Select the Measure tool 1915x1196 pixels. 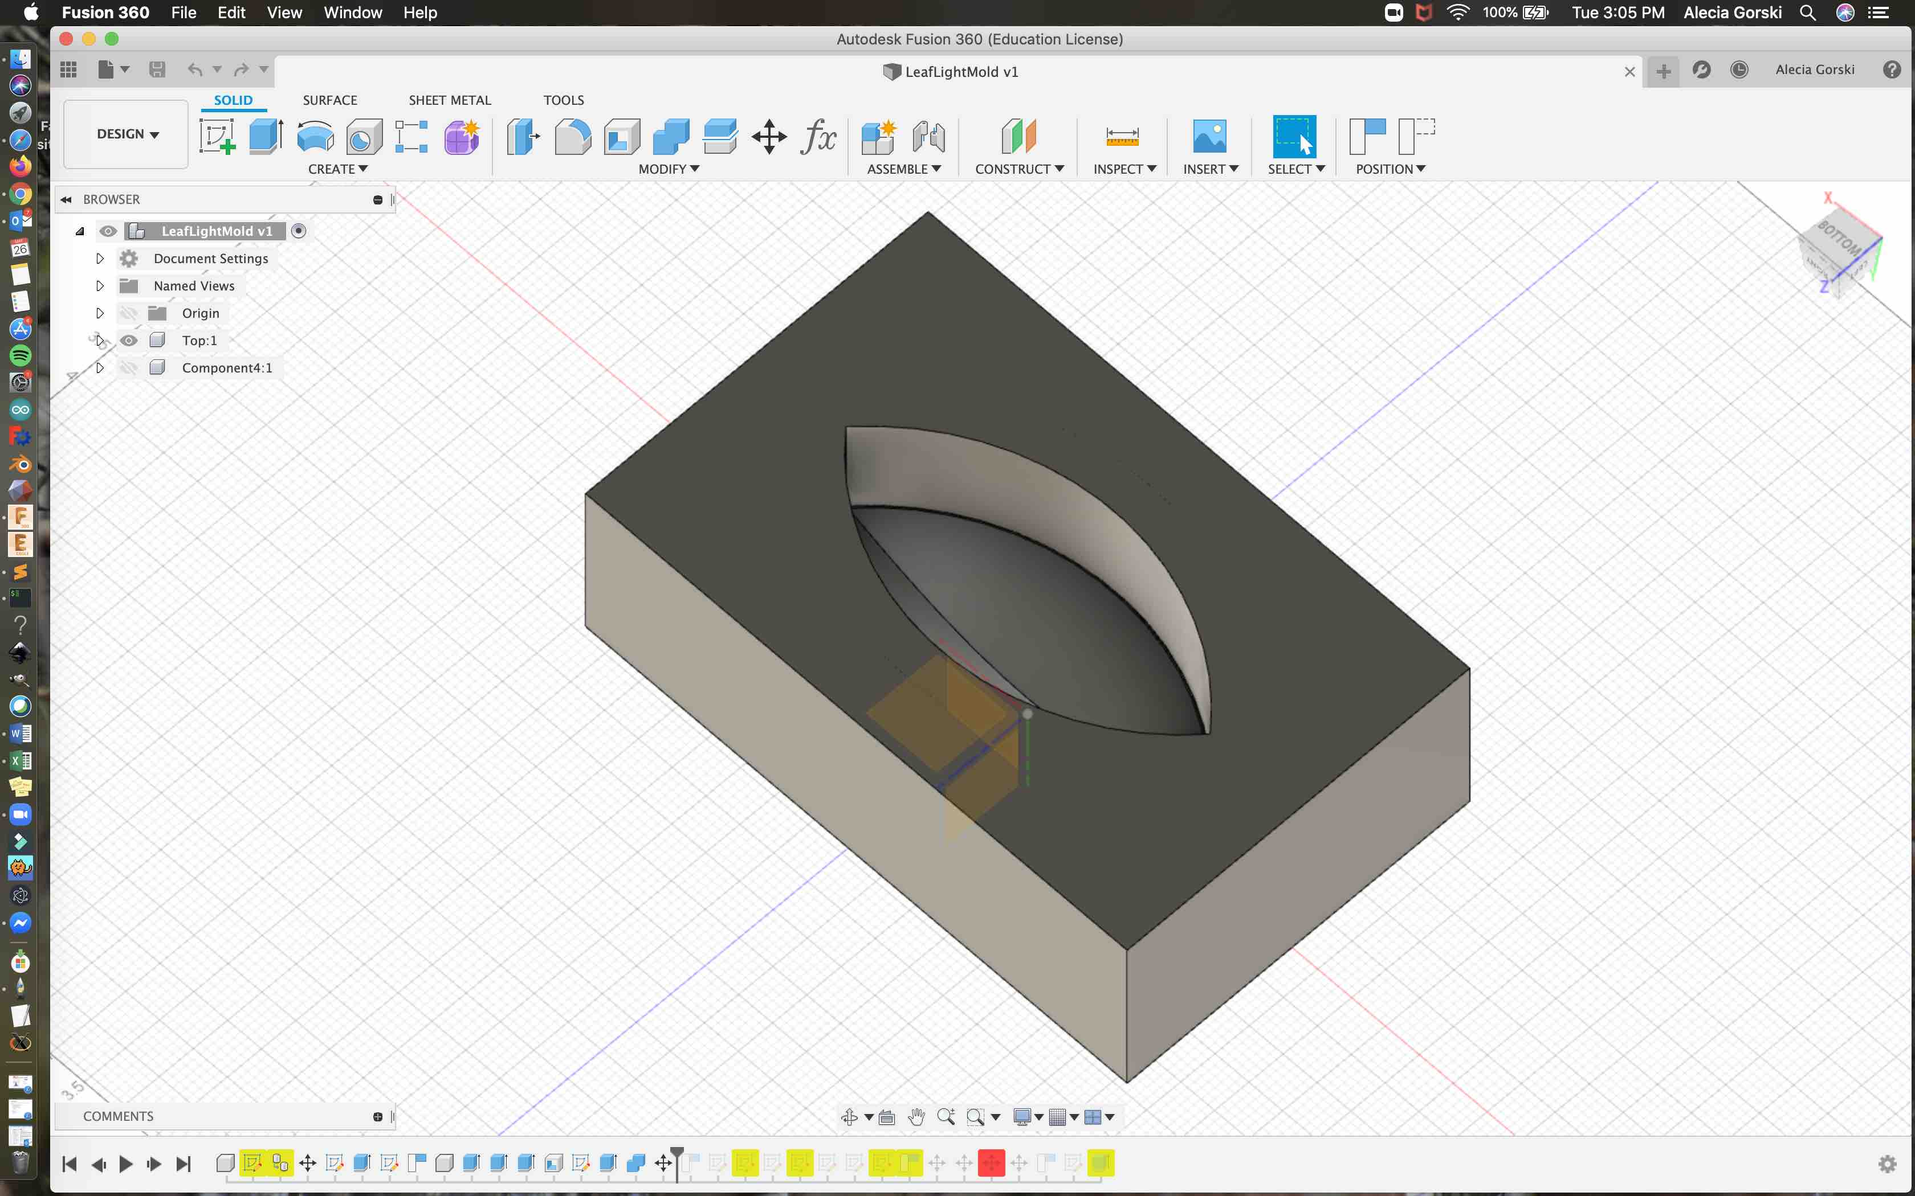pos(1122,136)
